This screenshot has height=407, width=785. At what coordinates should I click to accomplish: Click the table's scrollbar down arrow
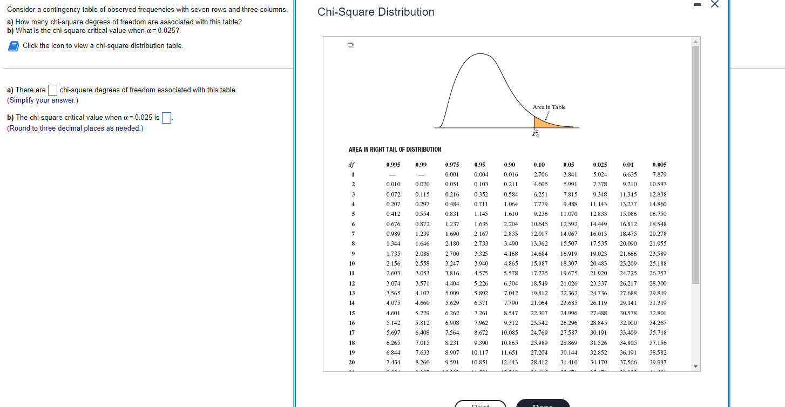[x=696, y=366]
